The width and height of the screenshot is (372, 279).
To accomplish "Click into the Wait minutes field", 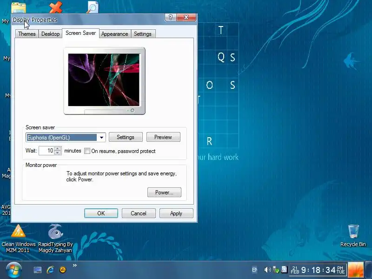I will click(x=47, y=151).
